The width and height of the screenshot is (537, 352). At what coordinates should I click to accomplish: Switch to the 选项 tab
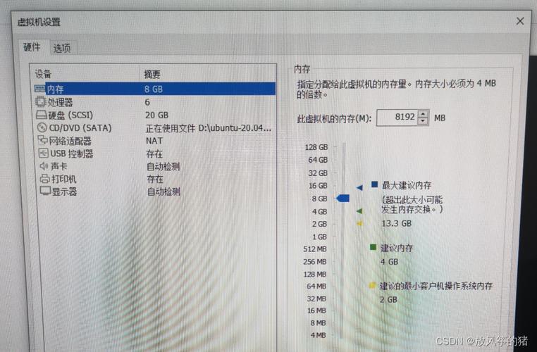[x=62, y=48]
